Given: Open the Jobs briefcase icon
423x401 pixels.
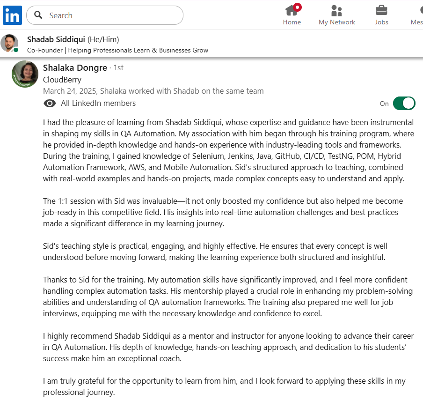Looking at the screenshot, I should [381, 10].
